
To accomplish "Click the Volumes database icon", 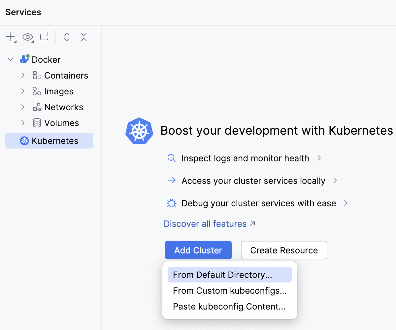I will tap(37, 123).
